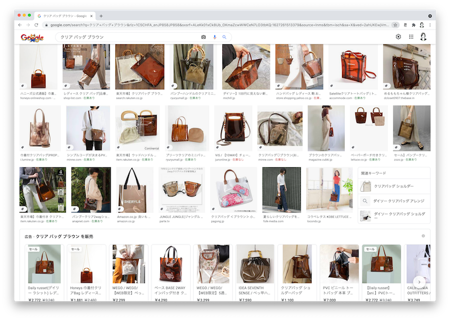
Task: Open a new browser tab
Action: tap(101, 16)
